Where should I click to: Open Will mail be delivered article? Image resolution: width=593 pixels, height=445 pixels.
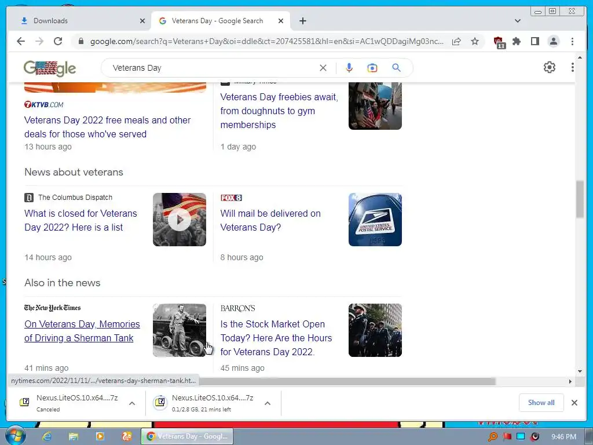[x=270, y=220]
